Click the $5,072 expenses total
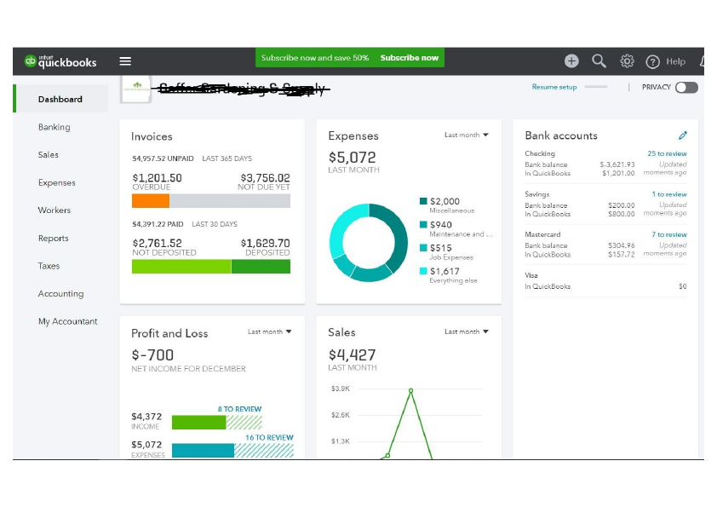The height and width of the screenshot is (507, 717). point(352,158)
